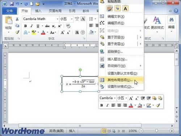The width and height of the screenshot is (181, 136).
Task: Open the 剪贴板 dialog launcher
Action: point(19,39)
